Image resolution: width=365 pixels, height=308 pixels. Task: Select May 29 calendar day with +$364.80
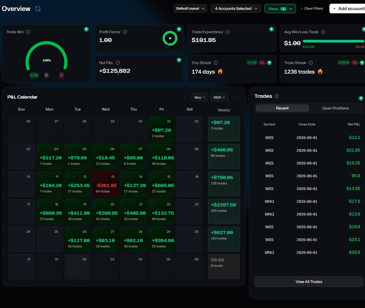pos(161,239)
